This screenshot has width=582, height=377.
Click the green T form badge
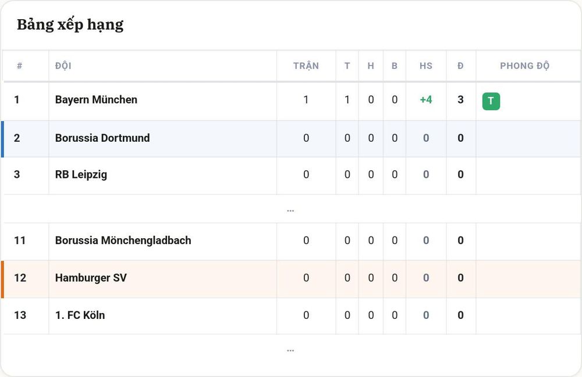click(x=491, y=101)
